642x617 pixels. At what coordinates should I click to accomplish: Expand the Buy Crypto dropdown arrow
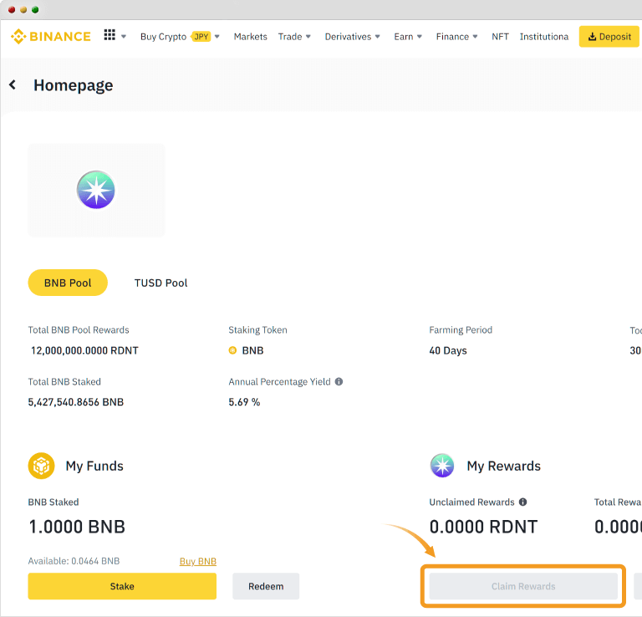point(217,37)
